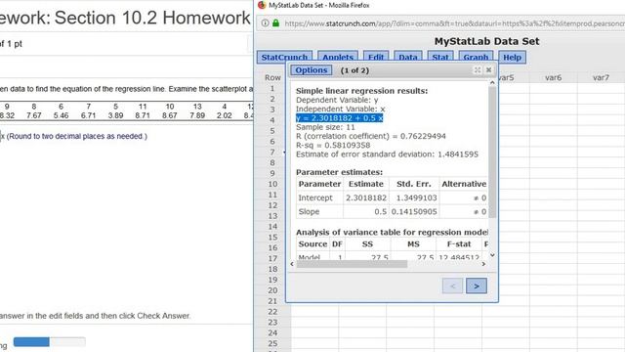This screenshot has width=625, height=352.
Task: Go to next results page arrow
Action: click(477, 286)
